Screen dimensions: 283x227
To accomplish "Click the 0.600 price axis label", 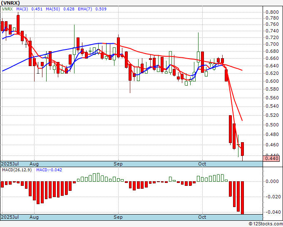I will point(272,81).
